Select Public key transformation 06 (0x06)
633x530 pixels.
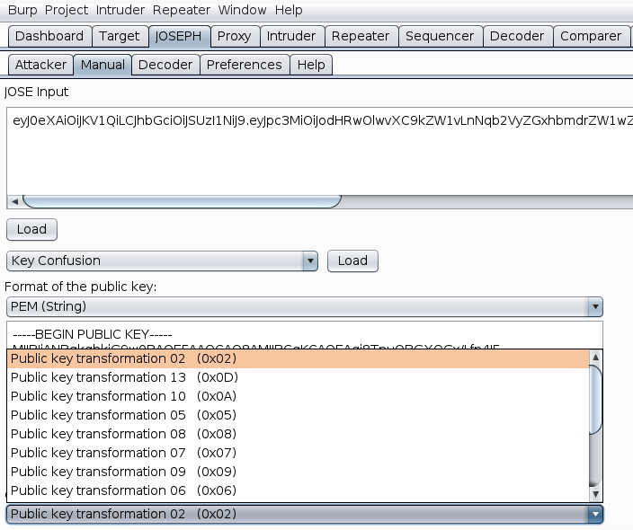(299, 490)
